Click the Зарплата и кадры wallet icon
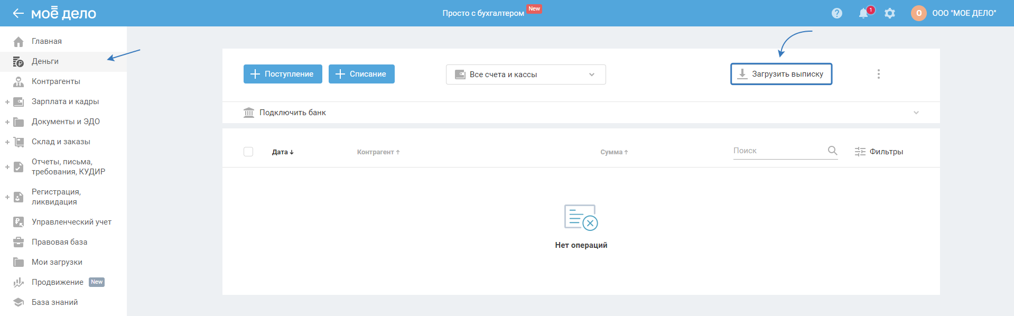The width and height of the screenshot is (1014, 316). [18, 101]
